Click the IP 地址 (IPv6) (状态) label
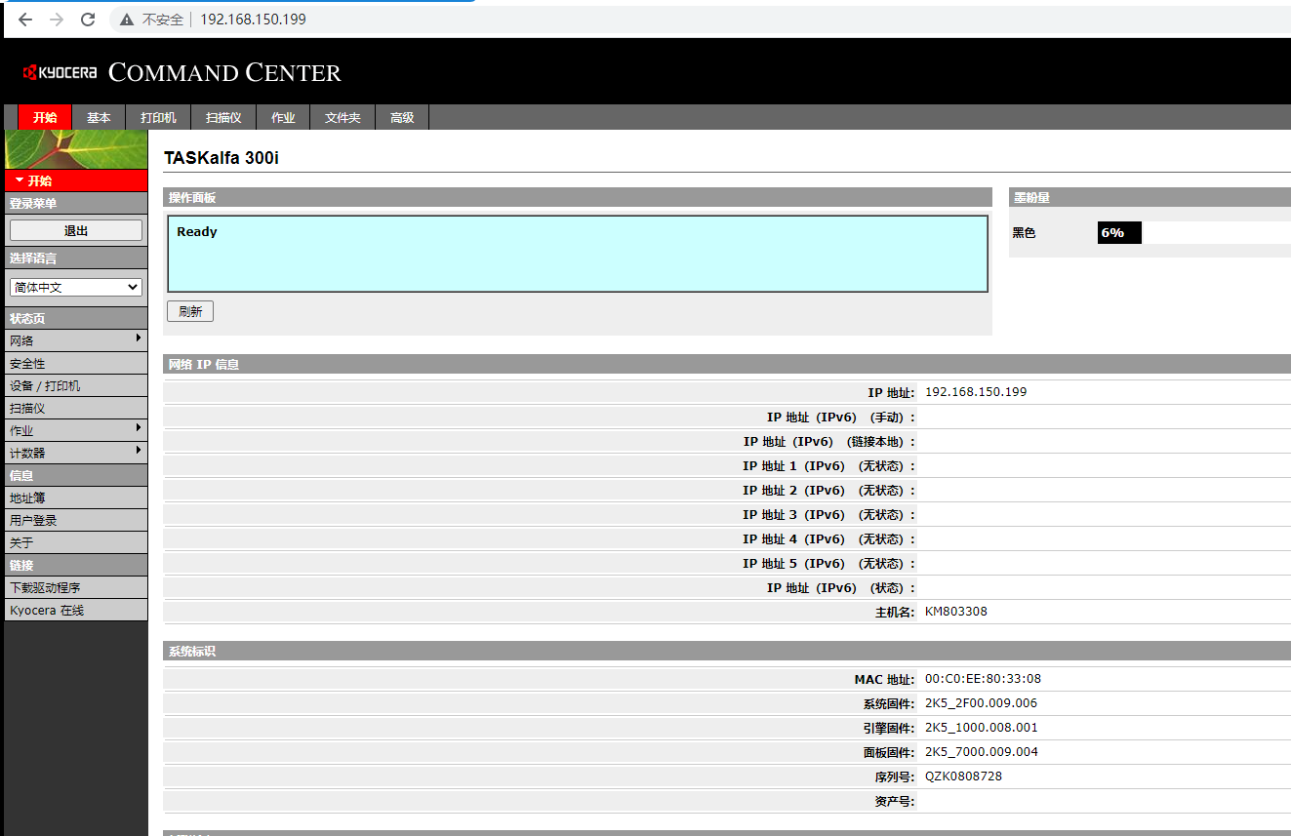This screenshot has width=1291, height=836. pyautogui.click(x=842, y=588)
